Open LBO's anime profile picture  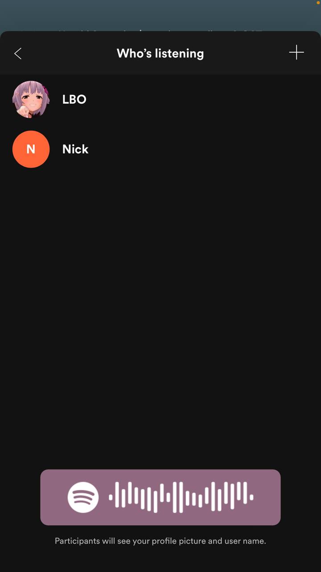pos(31,99)
